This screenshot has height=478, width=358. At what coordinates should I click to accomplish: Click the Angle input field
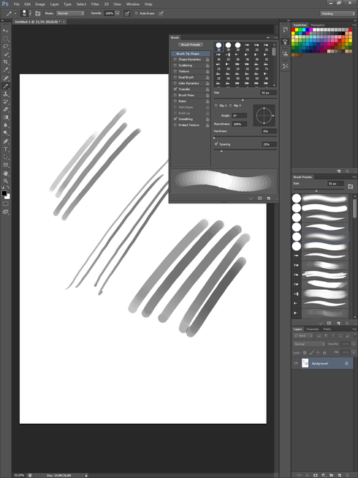240,116
